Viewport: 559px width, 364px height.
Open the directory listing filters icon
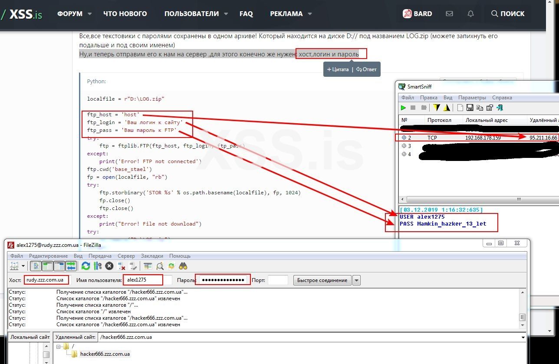148,266
